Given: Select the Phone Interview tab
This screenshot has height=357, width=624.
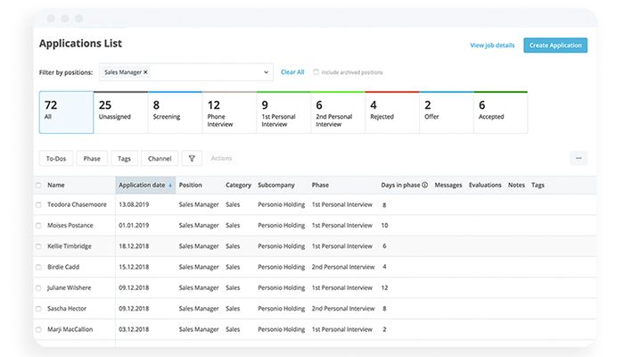Looking at the screenshot, I should coord(228,112).
